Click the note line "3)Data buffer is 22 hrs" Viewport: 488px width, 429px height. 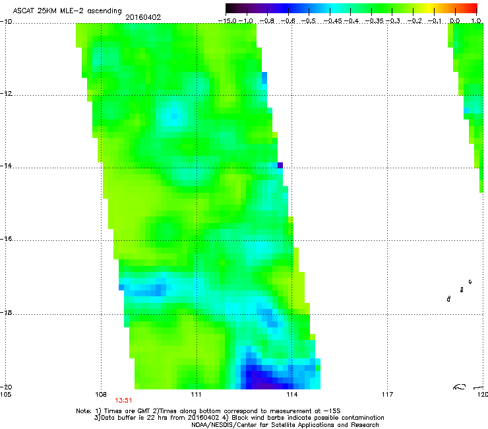pyautogui.click(x=239, y=418)
